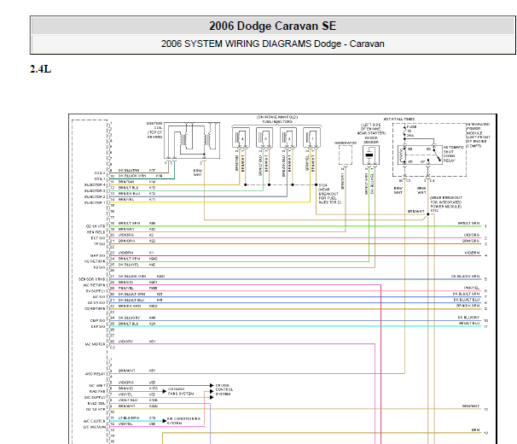Click the automatic shut down relay symbol

[420, 155]
